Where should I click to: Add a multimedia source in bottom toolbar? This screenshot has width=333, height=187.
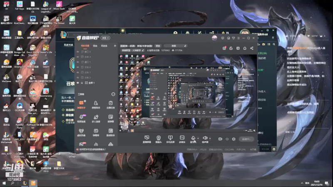[x=182, y=139]
